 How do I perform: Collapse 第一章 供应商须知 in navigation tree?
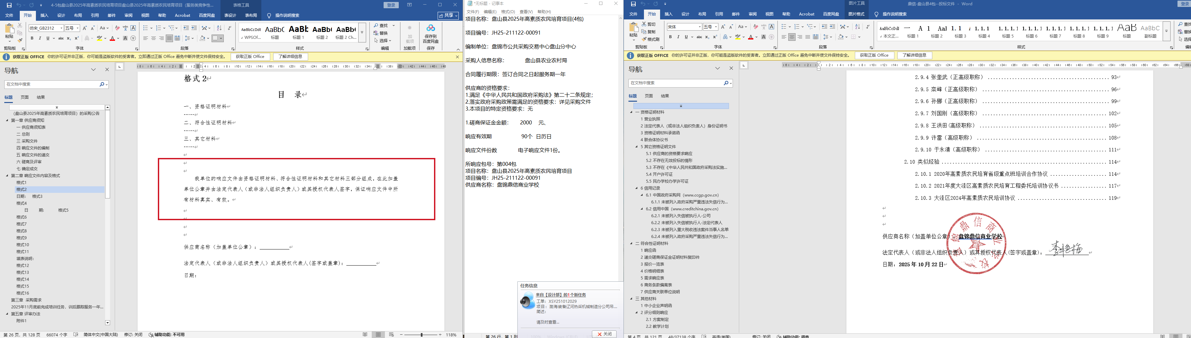[x=7, y=120]
